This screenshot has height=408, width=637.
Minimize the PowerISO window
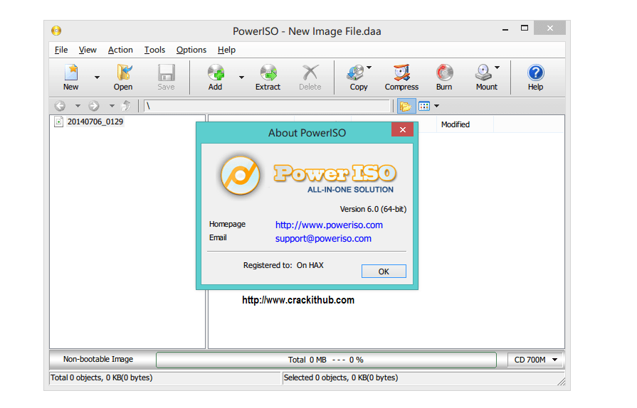505,28
